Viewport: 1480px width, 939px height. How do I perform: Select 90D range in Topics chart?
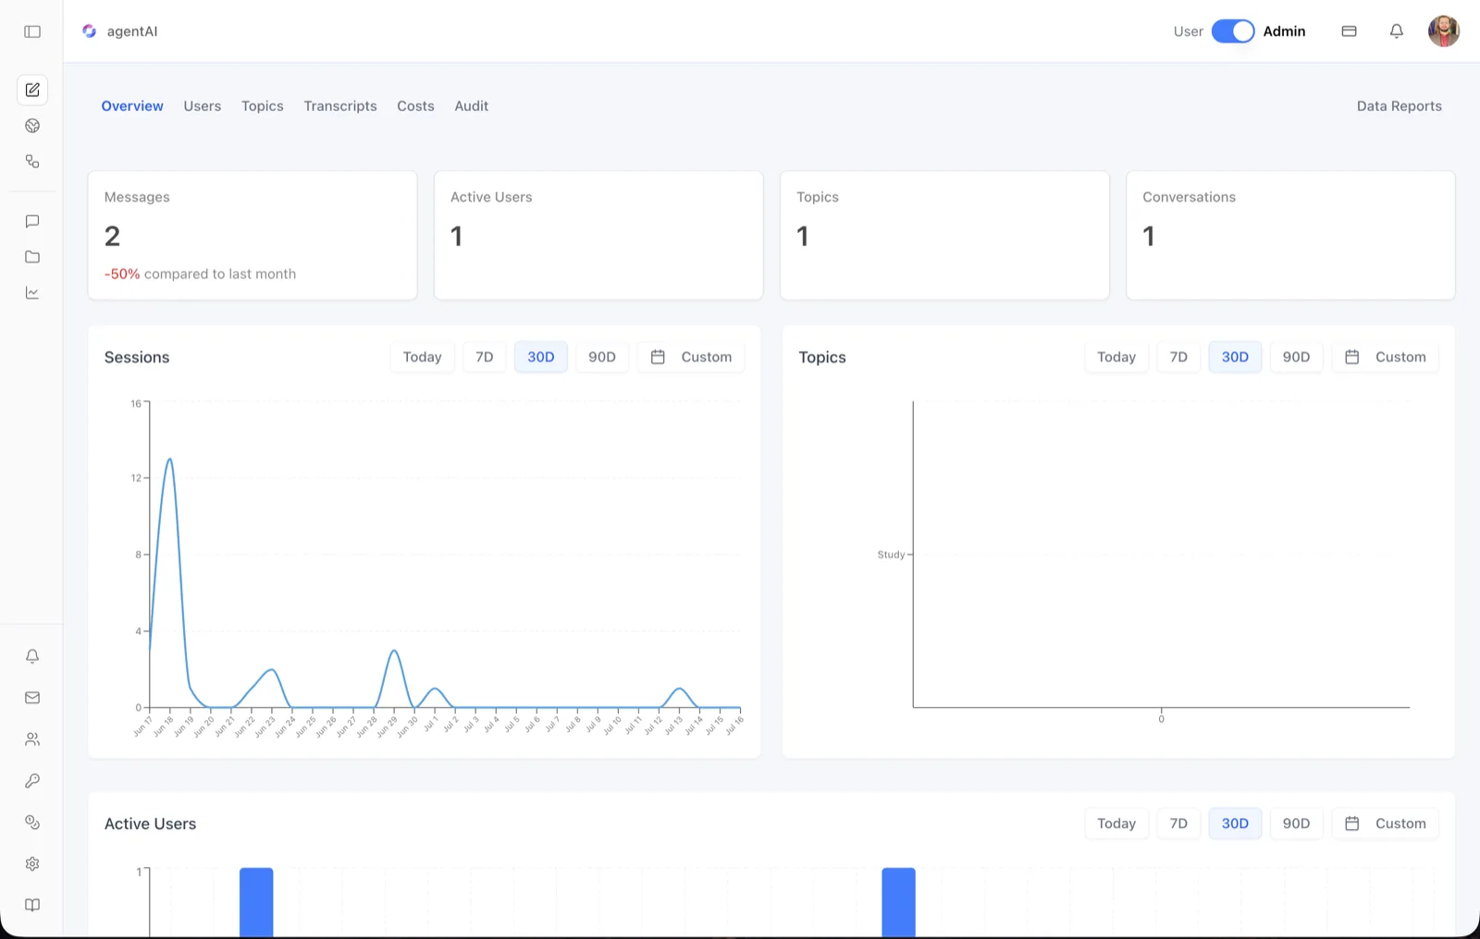coord(1296,357)
